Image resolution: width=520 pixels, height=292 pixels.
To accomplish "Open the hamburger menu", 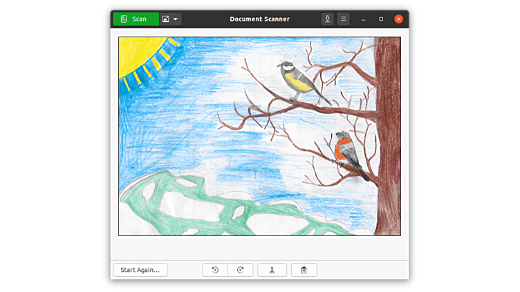I will pyautogui.click(x=343, y=19).
